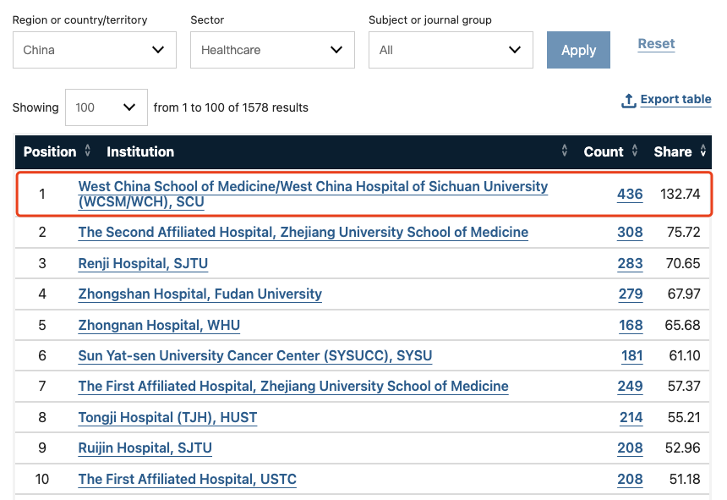
Task: Click the count 181 for SYSUCC
Action: (632, 355)
